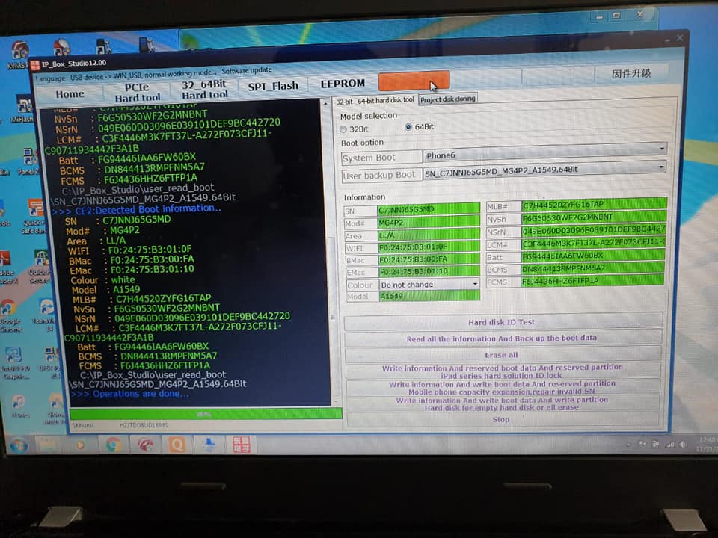Click the IP Box Studio taskbar icon
The width and height of the screenshot is (718, 538).
click(241, 445)
